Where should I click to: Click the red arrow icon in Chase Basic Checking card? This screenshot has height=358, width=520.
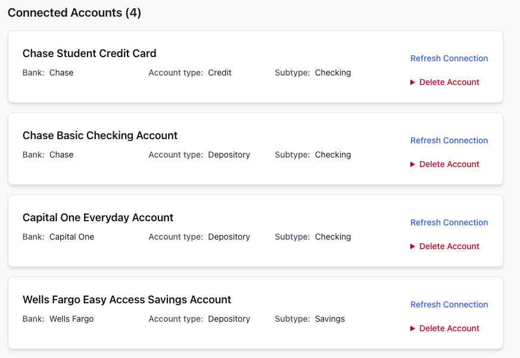point(412,164)
